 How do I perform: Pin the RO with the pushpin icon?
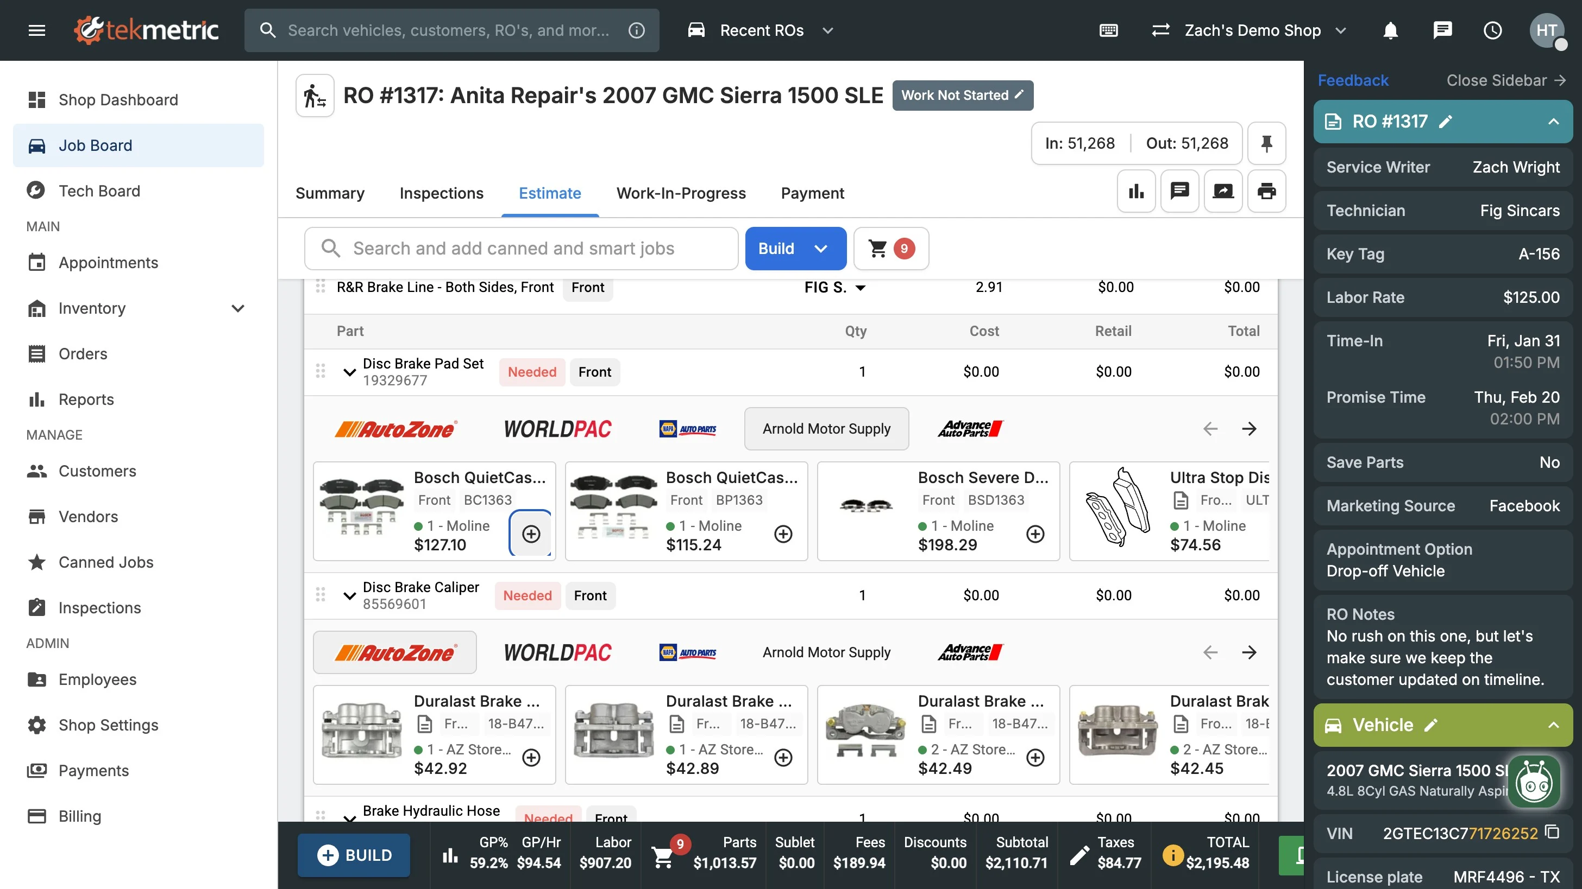[1266, 143]
